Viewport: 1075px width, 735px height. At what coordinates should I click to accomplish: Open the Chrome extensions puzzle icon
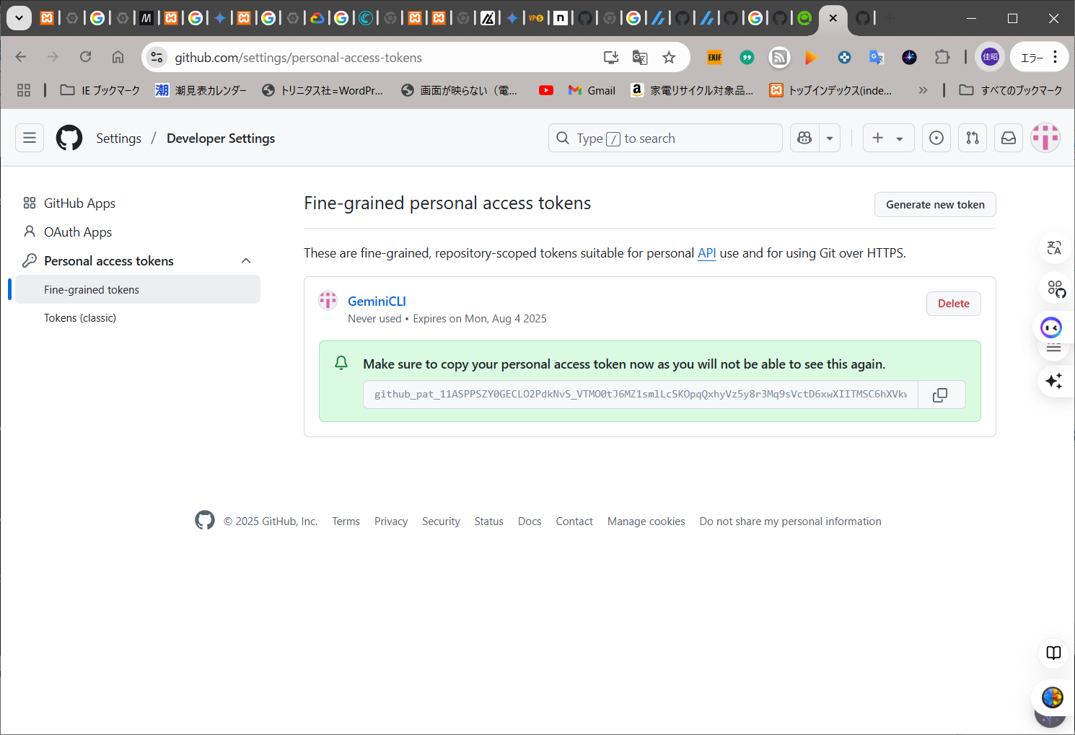pos(942,57)
